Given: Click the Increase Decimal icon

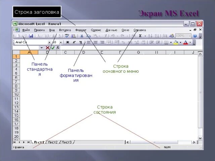Looking at the screenshot, I should pos(137,43).
